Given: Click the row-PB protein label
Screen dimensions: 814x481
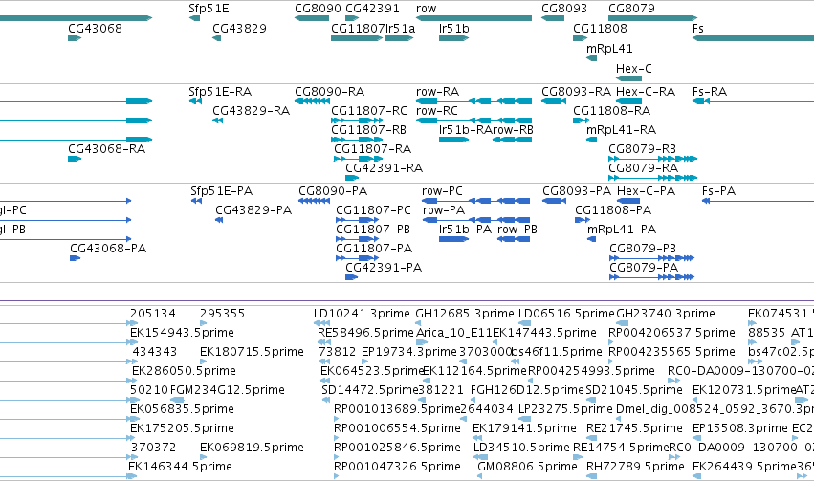Looking at the screenshot, I should (517, 230).
